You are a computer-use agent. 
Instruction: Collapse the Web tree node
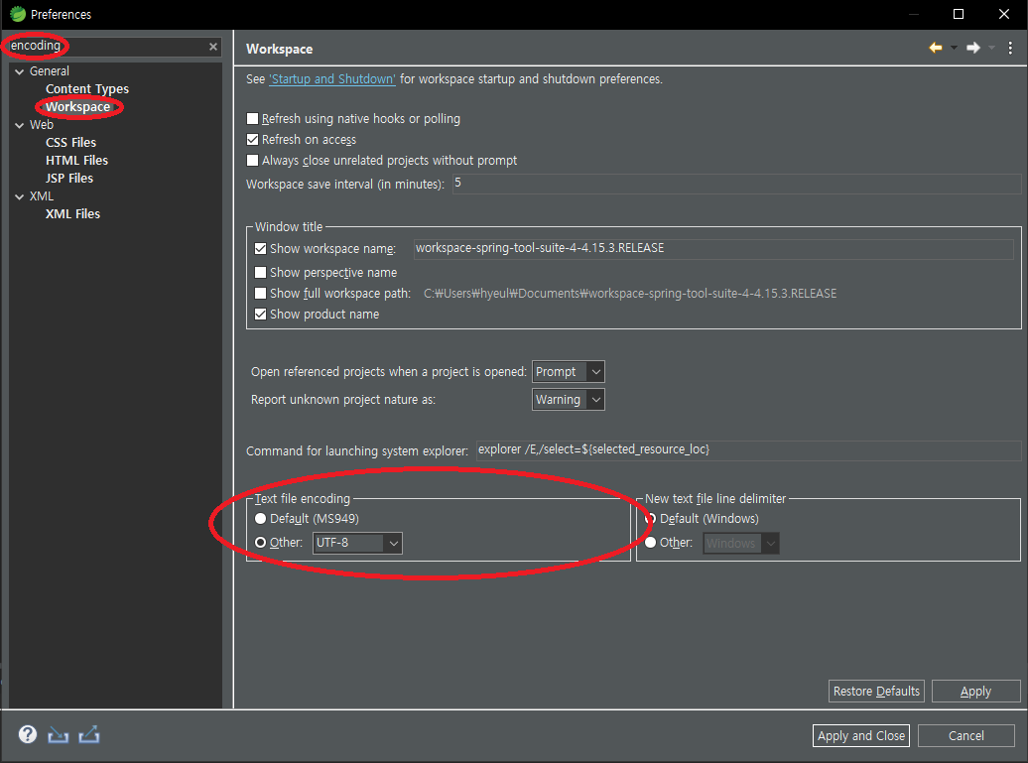[19, 125]
